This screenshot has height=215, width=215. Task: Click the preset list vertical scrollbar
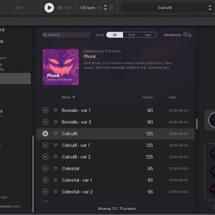click(x=197, y=124)
